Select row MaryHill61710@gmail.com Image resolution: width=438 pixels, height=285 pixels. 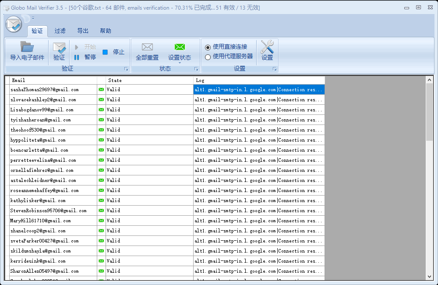click(165, 221)
